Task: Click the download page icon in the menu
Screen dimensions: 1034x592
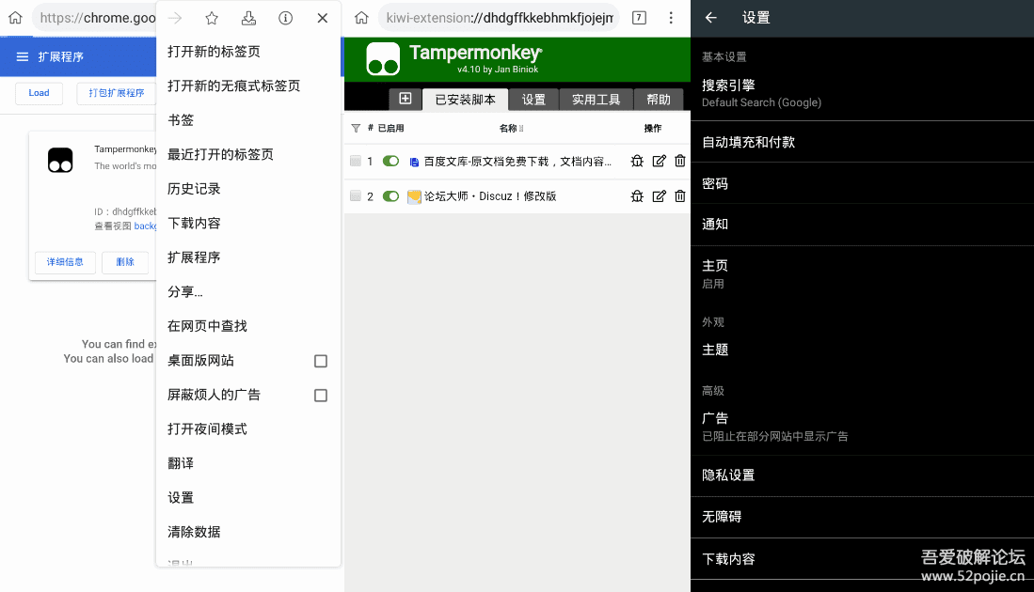Action: point(248,19)
